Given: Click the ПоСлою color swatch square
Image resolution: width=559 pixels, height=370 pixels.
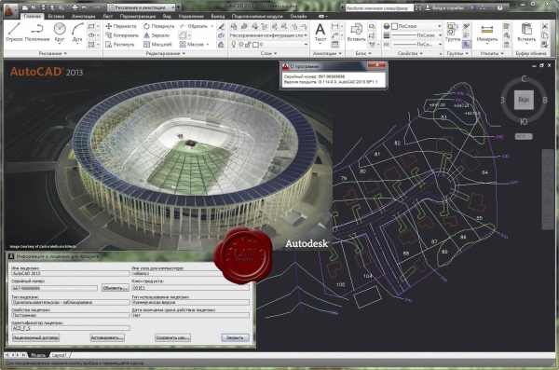Looking at the screenshot, I should (394, 26).
